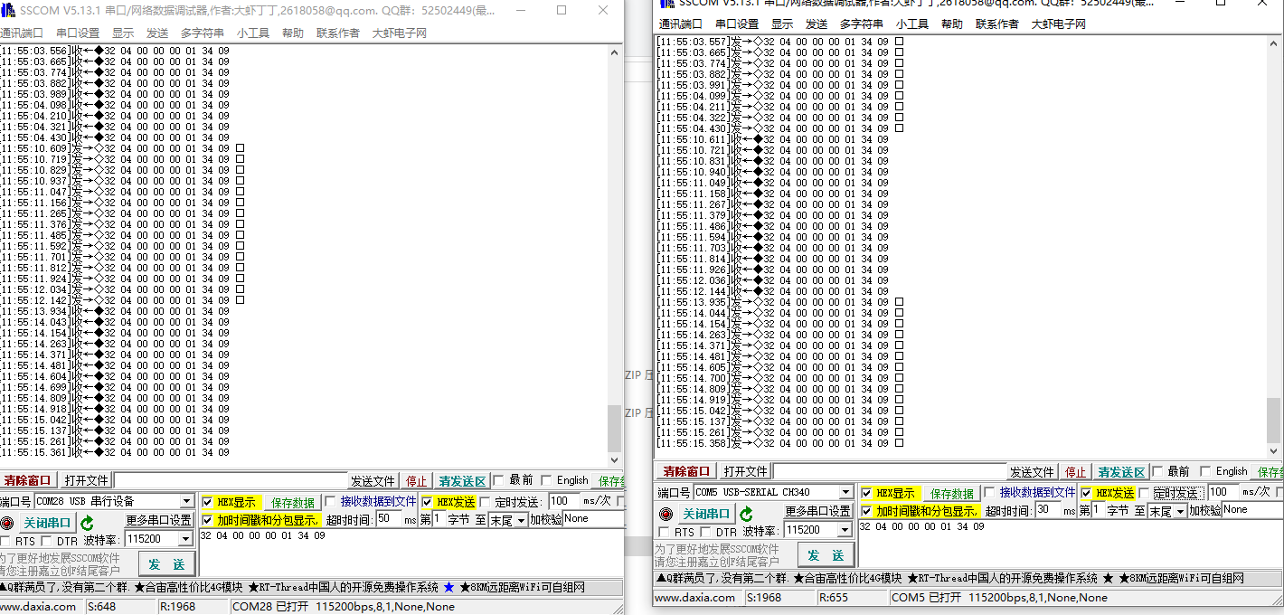Click the red port status indicator in the COM28 window
Image resolution: width=1284 pixels, height=615 pixels.
point(8,523)
